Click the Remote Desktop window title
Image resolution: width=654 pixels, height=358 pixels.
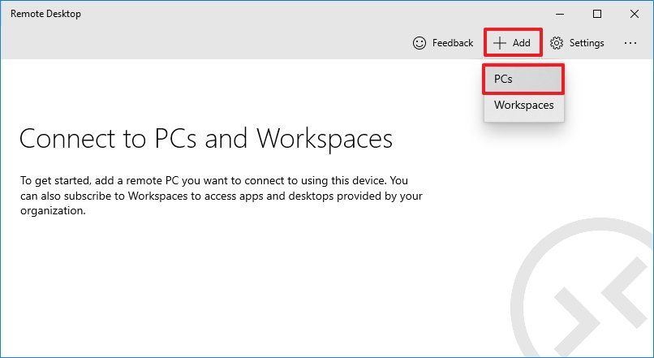point(46,14)
